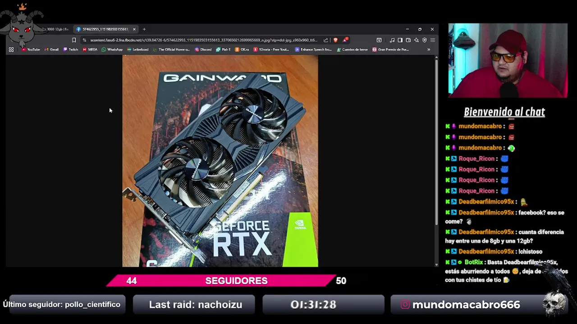Toggle the browser sidebar panel icon
Image resolution: width=577 pixels, height=324 pixels.
(400, 40)
